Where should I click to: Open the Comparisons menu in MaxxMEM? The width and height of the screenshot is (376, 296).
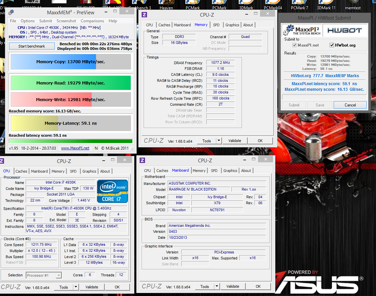coord(92,21)
